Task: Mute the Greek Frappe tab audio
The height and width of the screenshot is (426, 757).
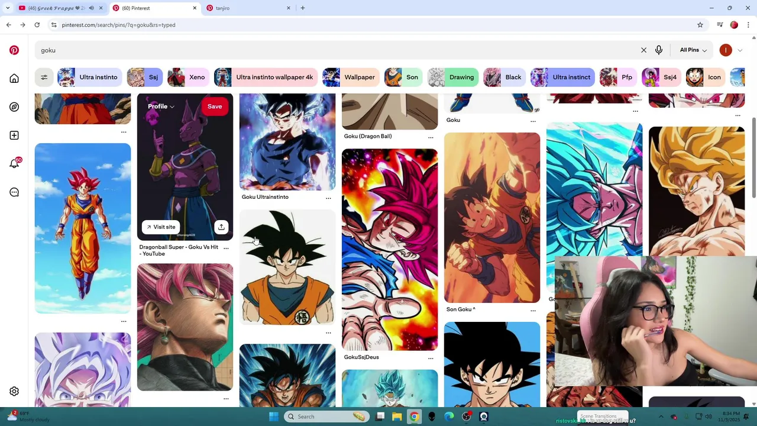Action: click(x=91, y=8)
